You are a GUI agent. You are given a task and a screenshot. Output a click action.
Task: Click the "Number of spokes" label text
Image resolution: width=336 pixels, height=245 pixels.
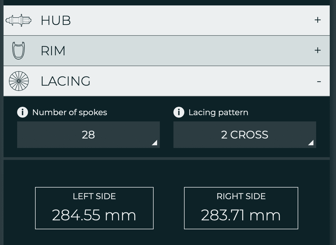pyautogui.click(x=70, y=112)
